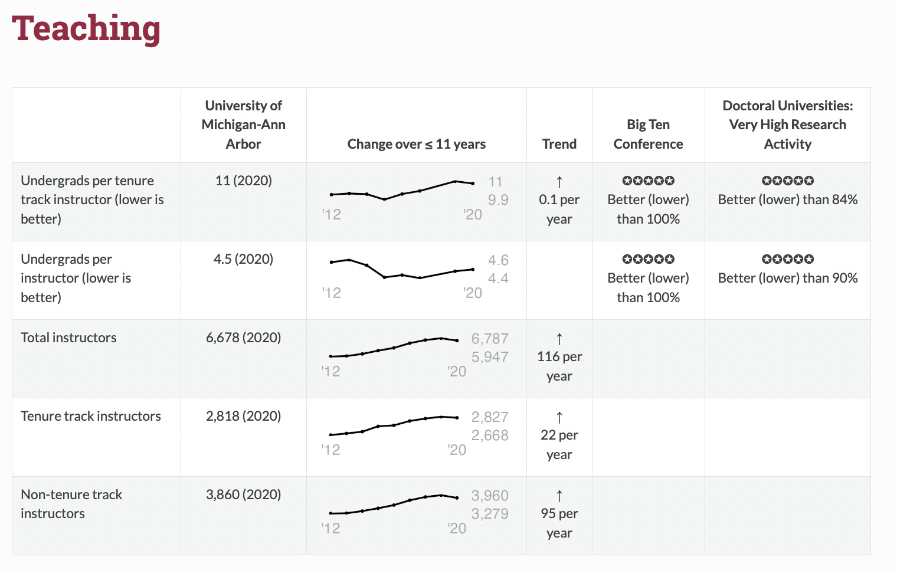897x570 pixels.
Task: Click the 6,678 (2020) total instructors value
Action: (243, 338)
